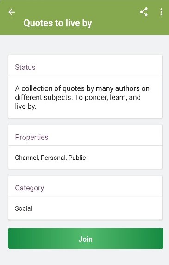
Task: Join the Quotes to live by channel
Action: tap(86, 238)
